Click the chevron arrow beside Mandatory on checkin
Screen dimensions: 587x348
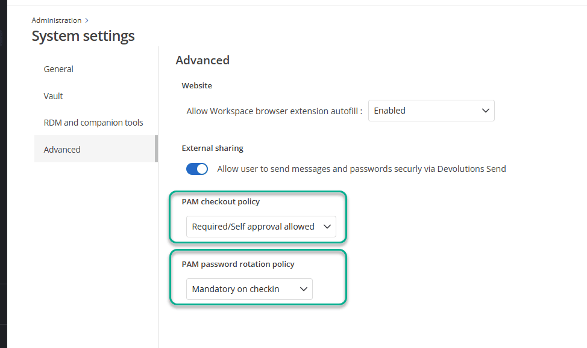[x=303, y=289]
